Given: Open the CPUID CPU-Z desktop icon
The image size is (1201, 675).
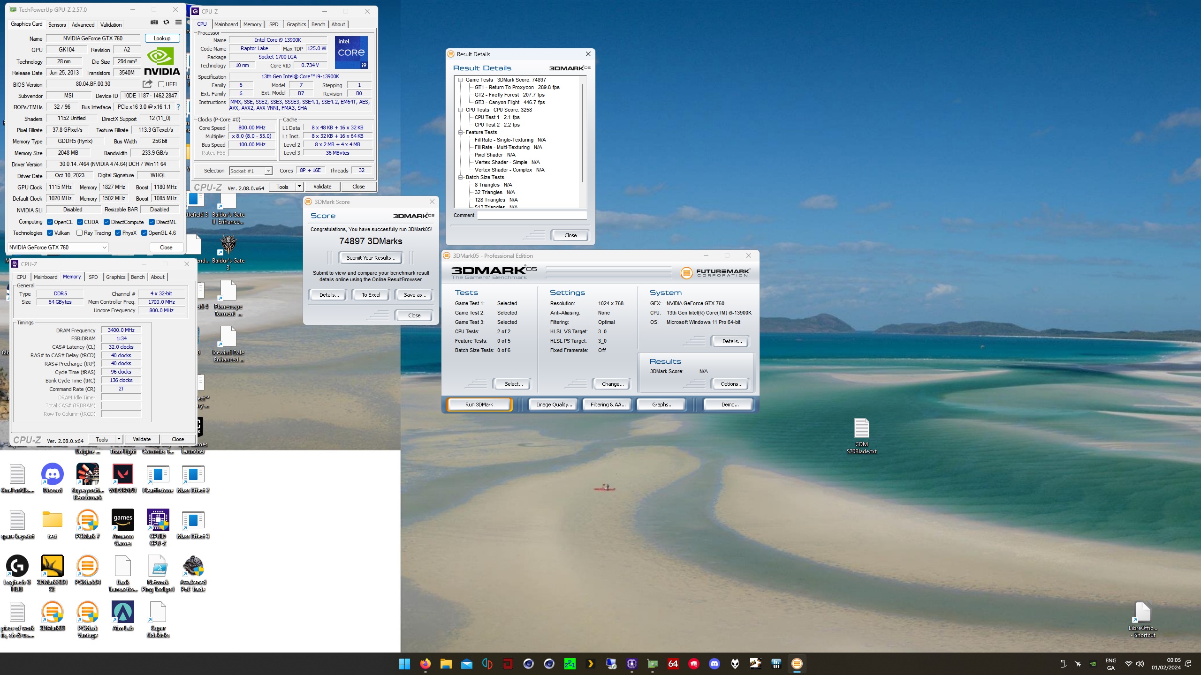Looking at the screenshot, I should [158, 527].
